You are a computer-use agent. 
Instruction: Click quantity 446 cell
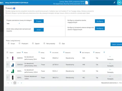click(84, 64)
